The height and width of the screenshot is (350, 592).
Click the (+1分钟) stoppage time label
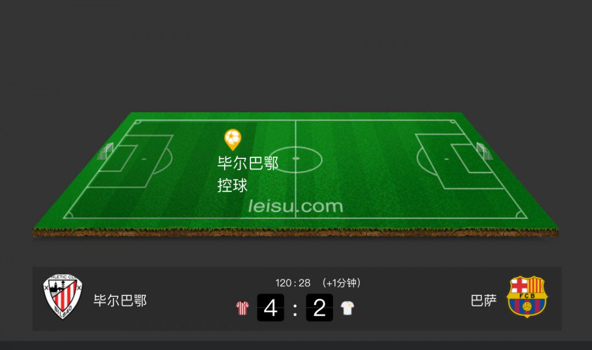(x=341, y=283)
